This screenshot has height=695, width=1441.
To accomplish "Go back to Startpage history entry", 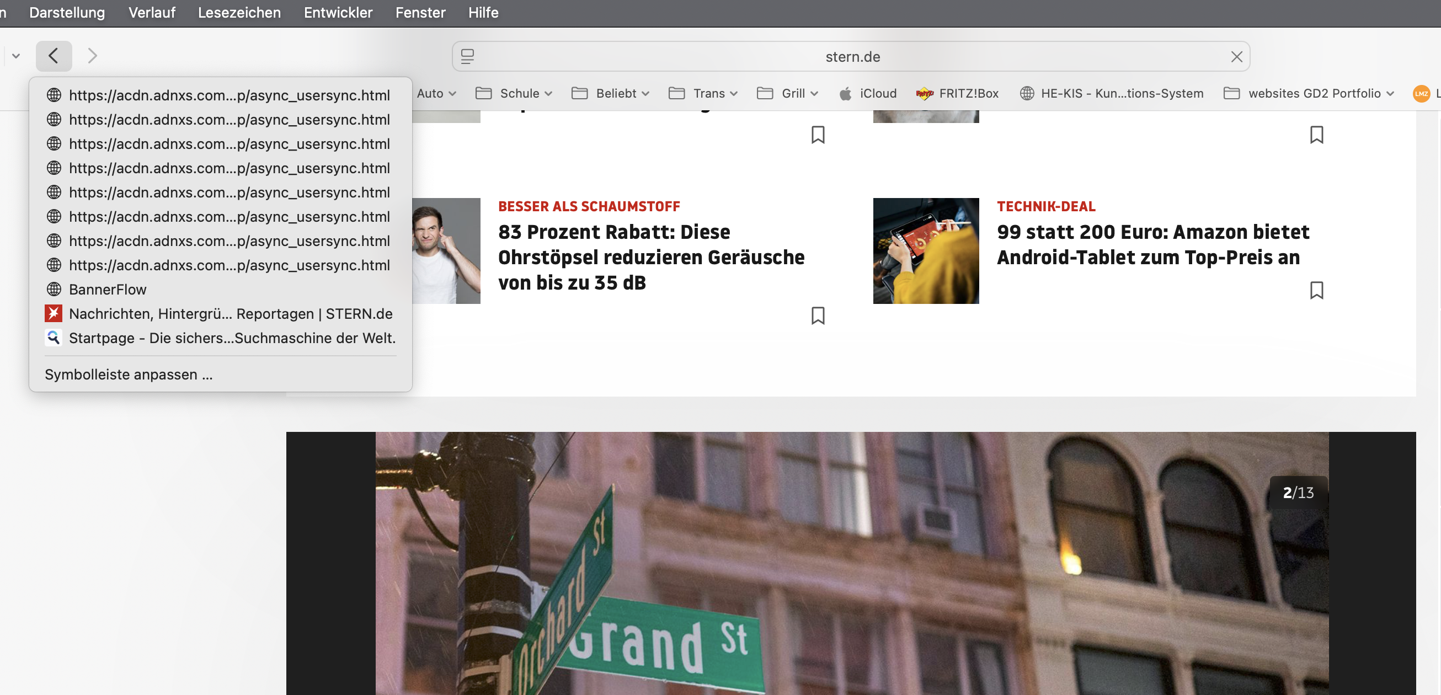I will pos(221,338).
